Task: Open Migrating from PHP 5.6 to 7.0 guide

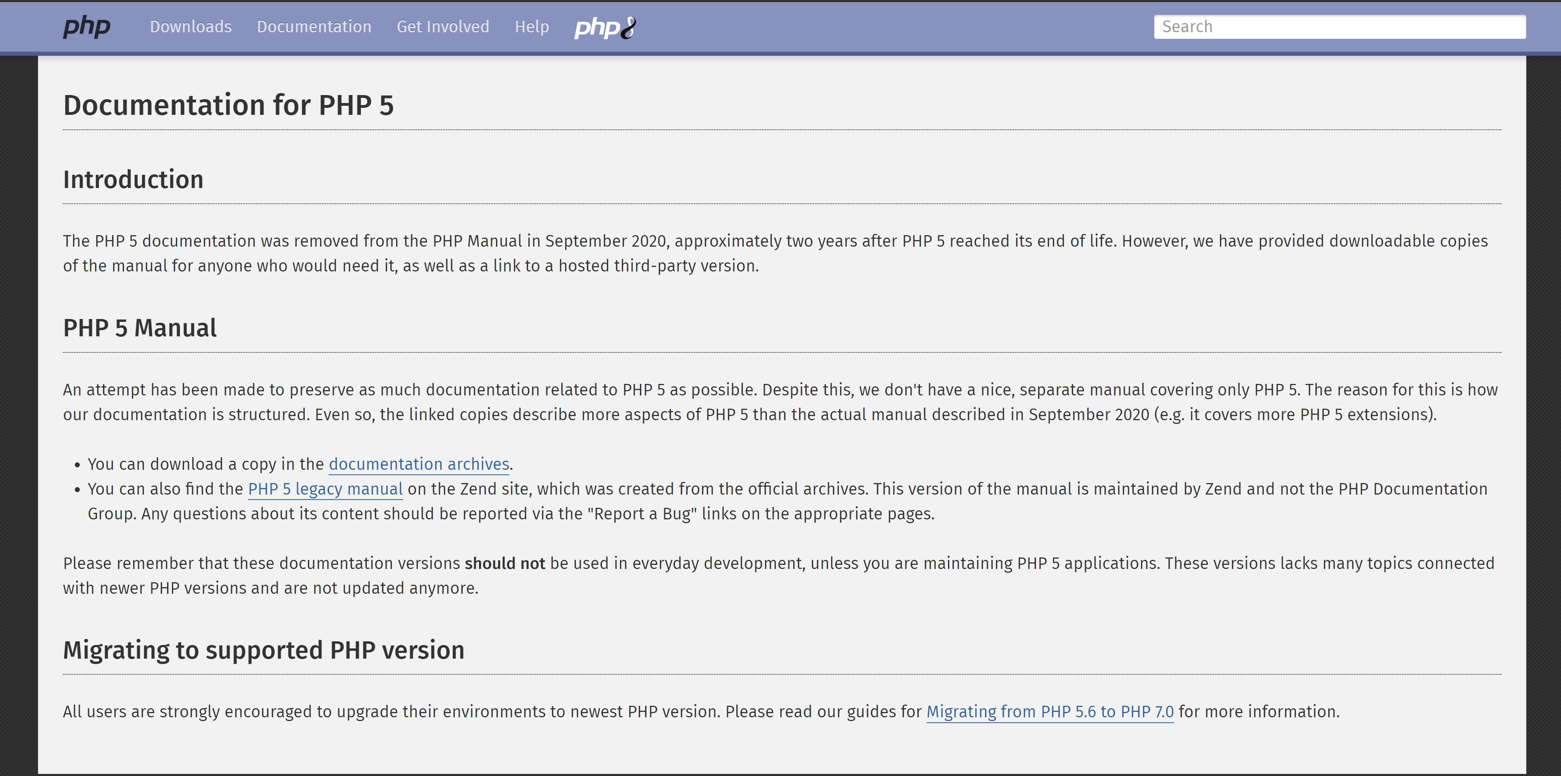Action: (x=1050, y=712)
